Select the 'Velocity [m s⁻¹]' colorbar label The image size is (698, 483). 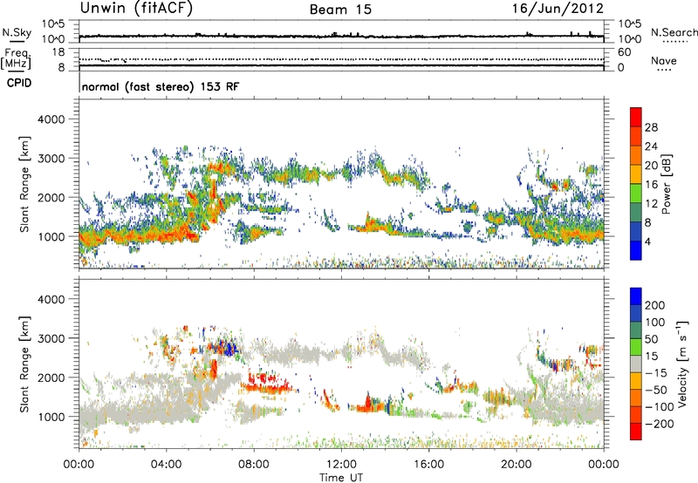coord(682,364)
